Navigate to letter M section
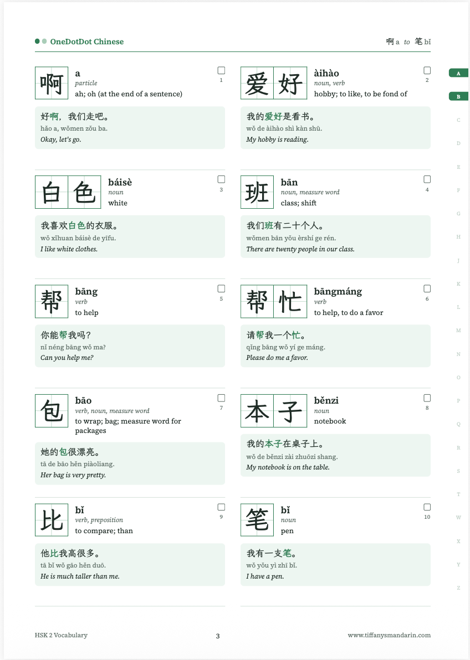This screenshot has height=660, width=470. [458, 331]
